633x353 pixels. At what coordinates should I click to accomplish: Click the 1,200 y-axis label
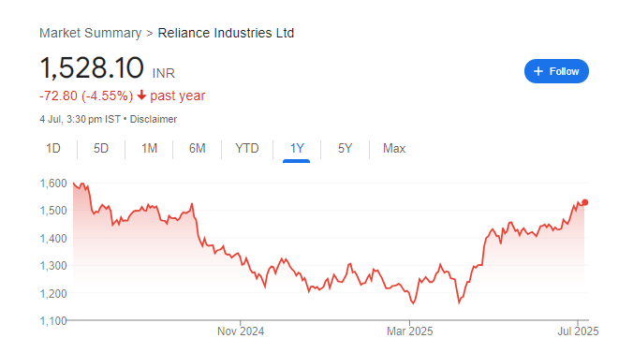click(53, 294)
